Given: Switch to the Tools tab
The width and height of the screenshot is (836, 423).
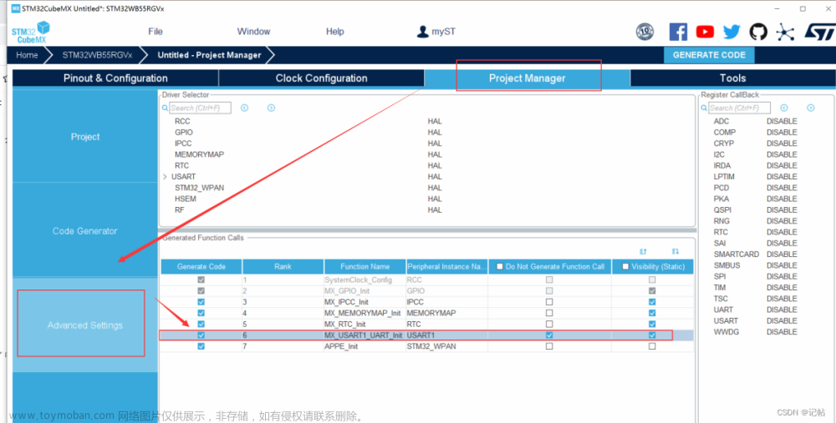Looking at the screenshot, I should click(x=732, y=78).
